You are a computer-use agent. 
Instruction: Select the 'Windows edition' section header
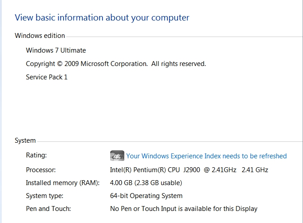[x=40, y=36]
